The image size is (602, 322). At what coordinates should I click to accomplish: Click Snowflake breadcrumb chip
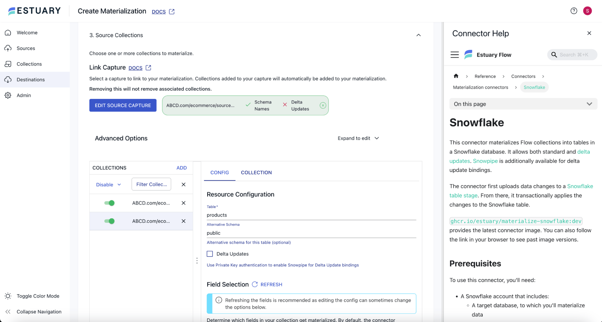(x=534, y=87)
